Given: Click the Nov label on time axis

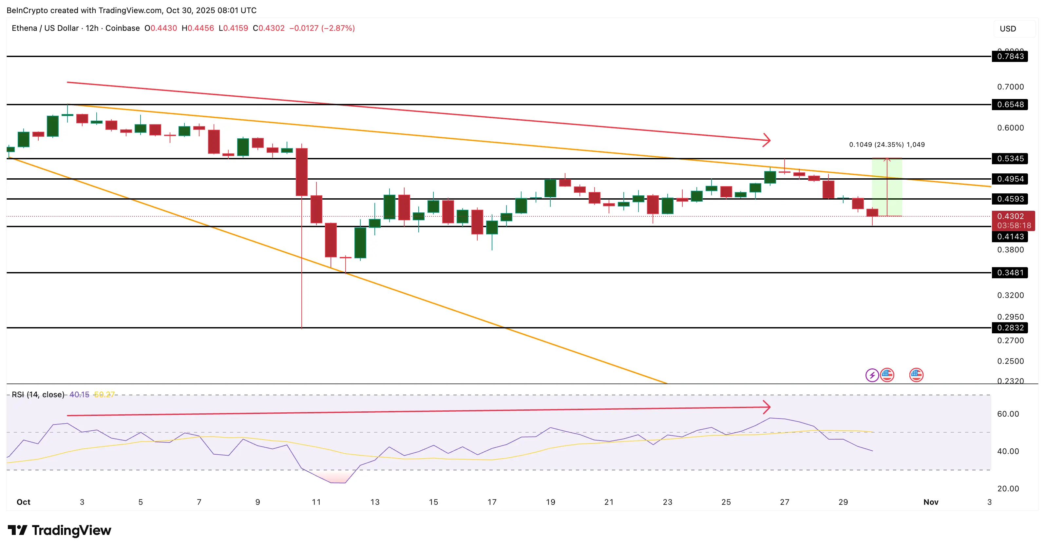Looking at the screenshot, I should [931, 502].
